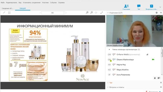Screen dimensions: 163x92
Task: Go to previous slide arrow
Action: coord(40,13)
